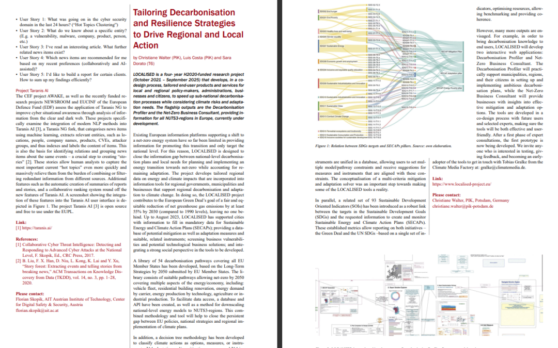Click the 'SDG08 Economic growth and employment' label
Screen dimensions: 558x348
click(338, 61)
